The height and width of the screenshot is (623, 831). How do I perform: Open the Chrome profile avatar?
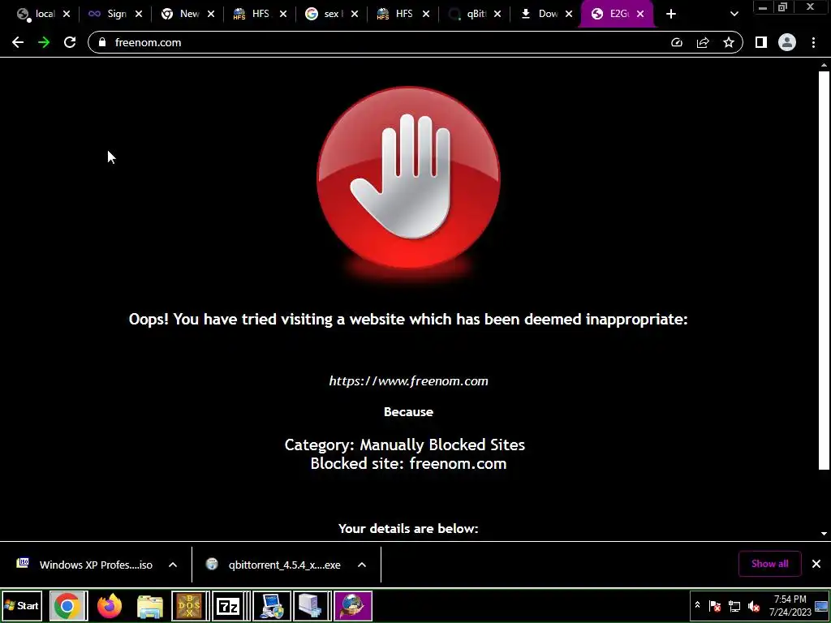(x=787, y=42)
